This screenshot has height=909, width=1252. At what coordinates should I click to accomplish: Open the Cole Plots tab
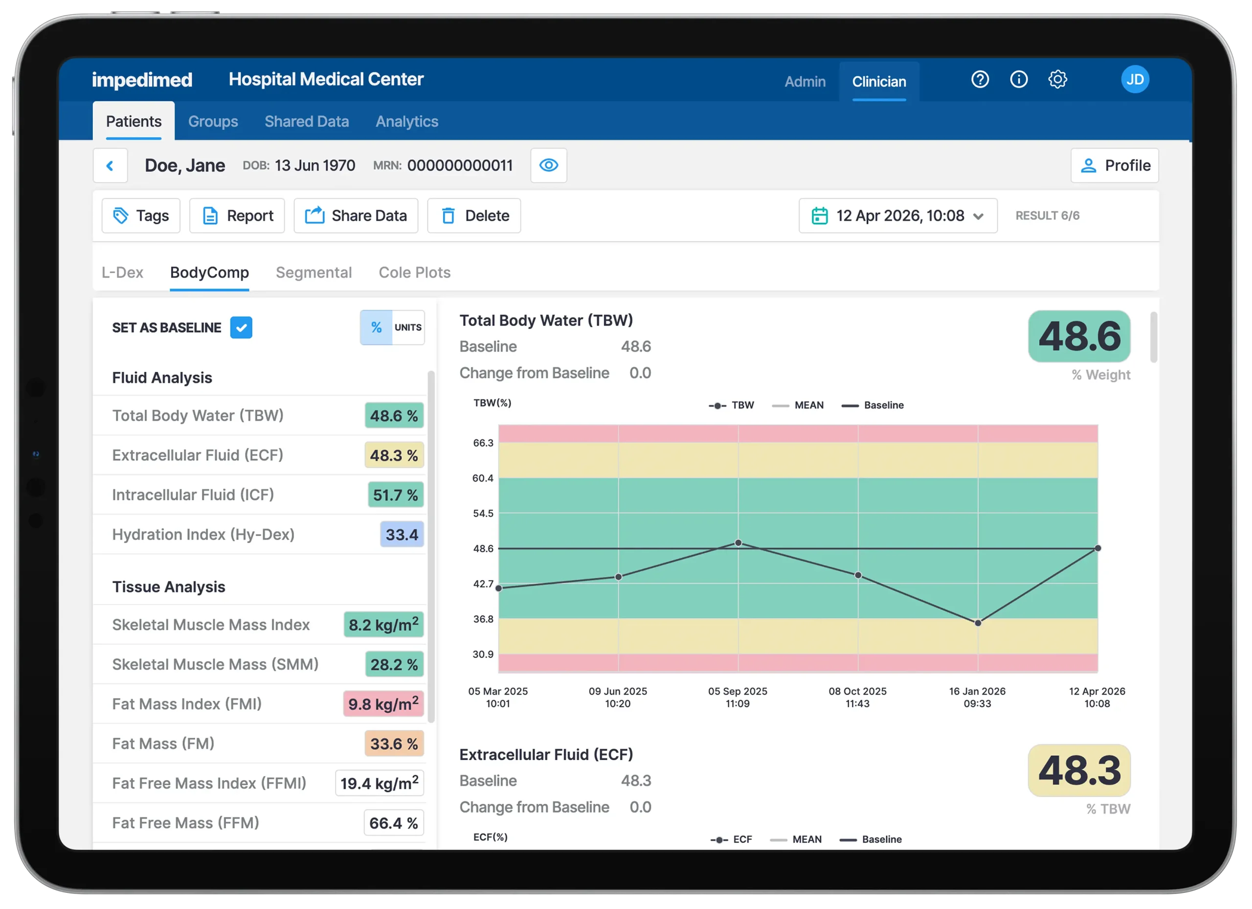point(415,273)
